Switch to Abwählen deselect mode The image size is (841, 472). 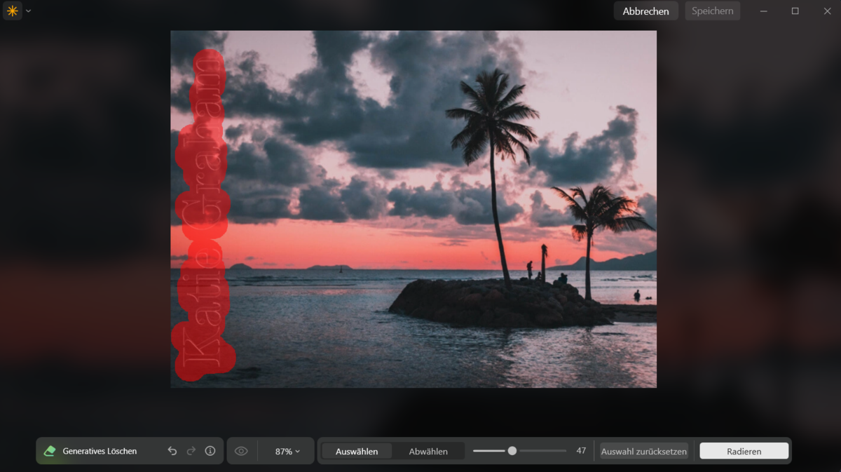pyautogui.click(x=429, y=451)
